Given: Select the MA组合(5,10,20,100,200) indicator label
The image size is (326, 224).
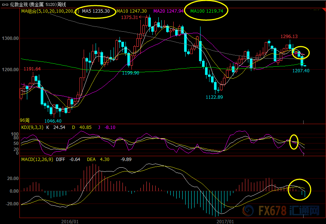Looking at the screenshot, I should coord(47,11).
